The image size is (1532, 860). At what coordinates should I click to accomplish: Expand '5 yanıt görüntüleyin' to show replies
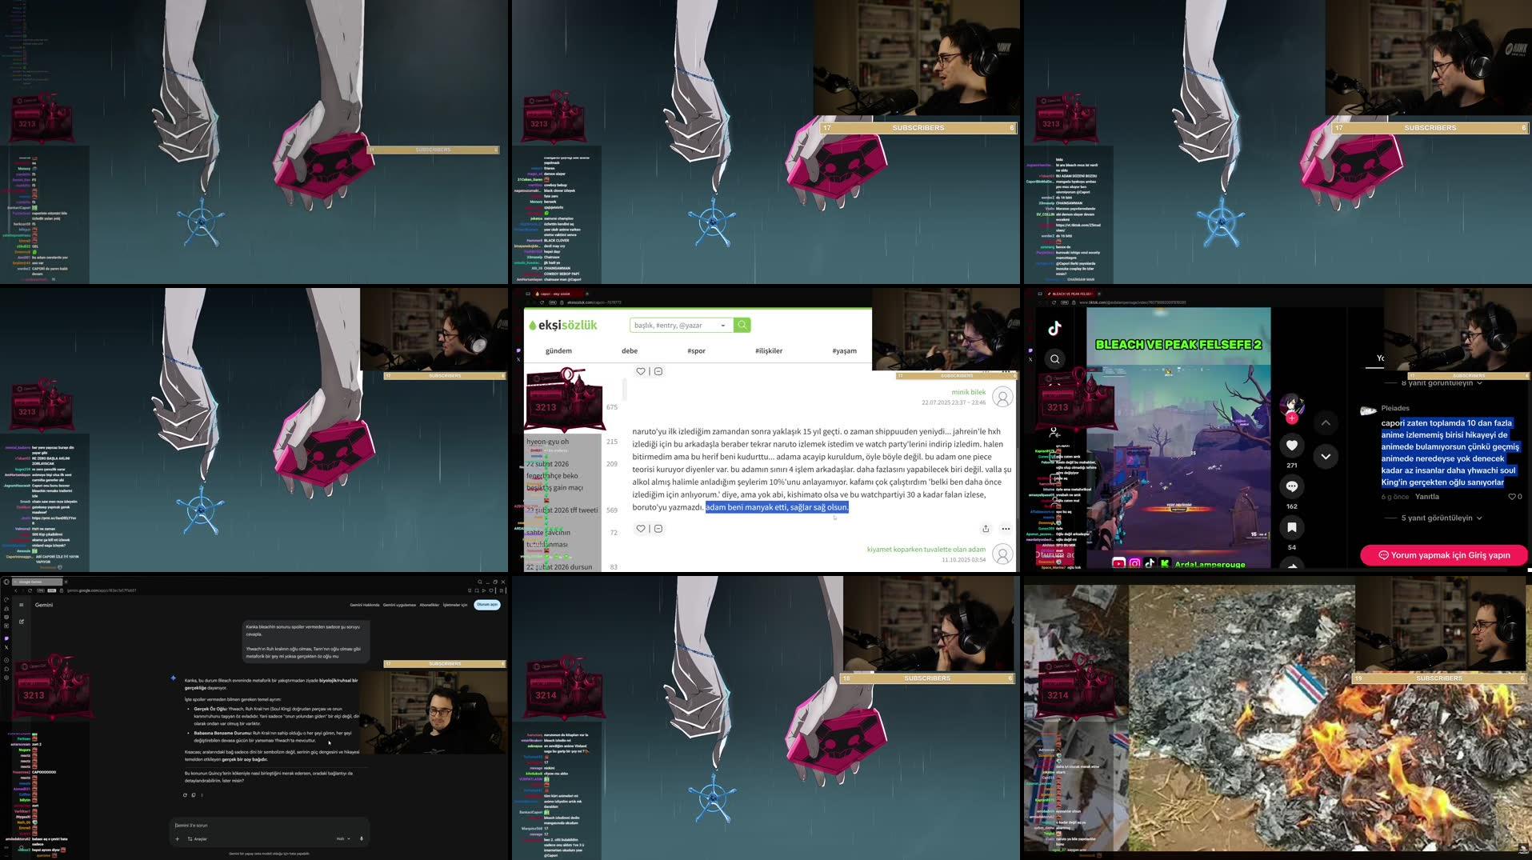click(x=1437, y=518)
